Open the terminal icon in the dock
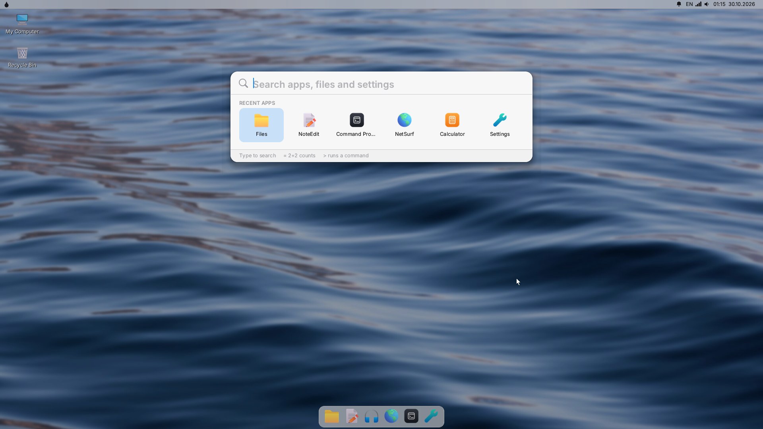763x429 pixels. [411, 416]
